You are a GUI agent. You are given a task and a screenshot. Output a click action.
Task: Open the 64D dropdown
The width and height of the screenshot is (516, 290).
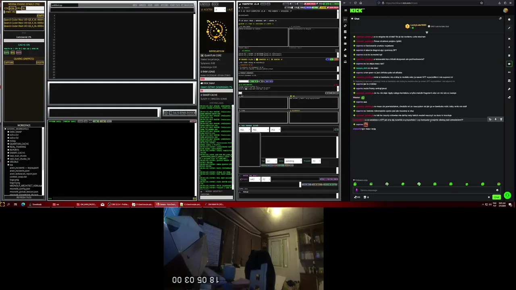tap(255, 179)
